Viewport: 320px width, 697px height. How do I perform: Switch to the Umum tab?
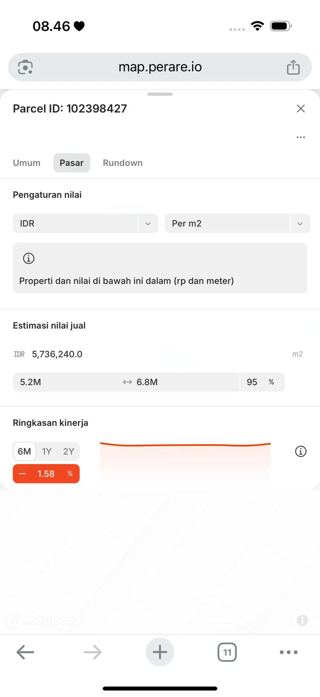point(27,163)
